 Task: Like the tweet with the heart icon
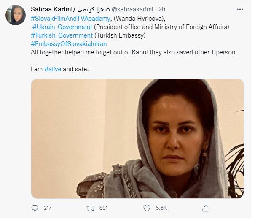(x=147, y=208)
